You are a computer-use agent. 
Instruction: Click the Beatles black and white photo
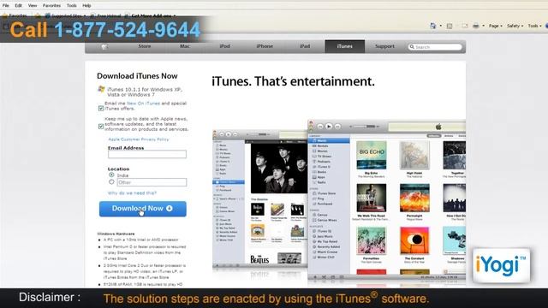[279, 169]
